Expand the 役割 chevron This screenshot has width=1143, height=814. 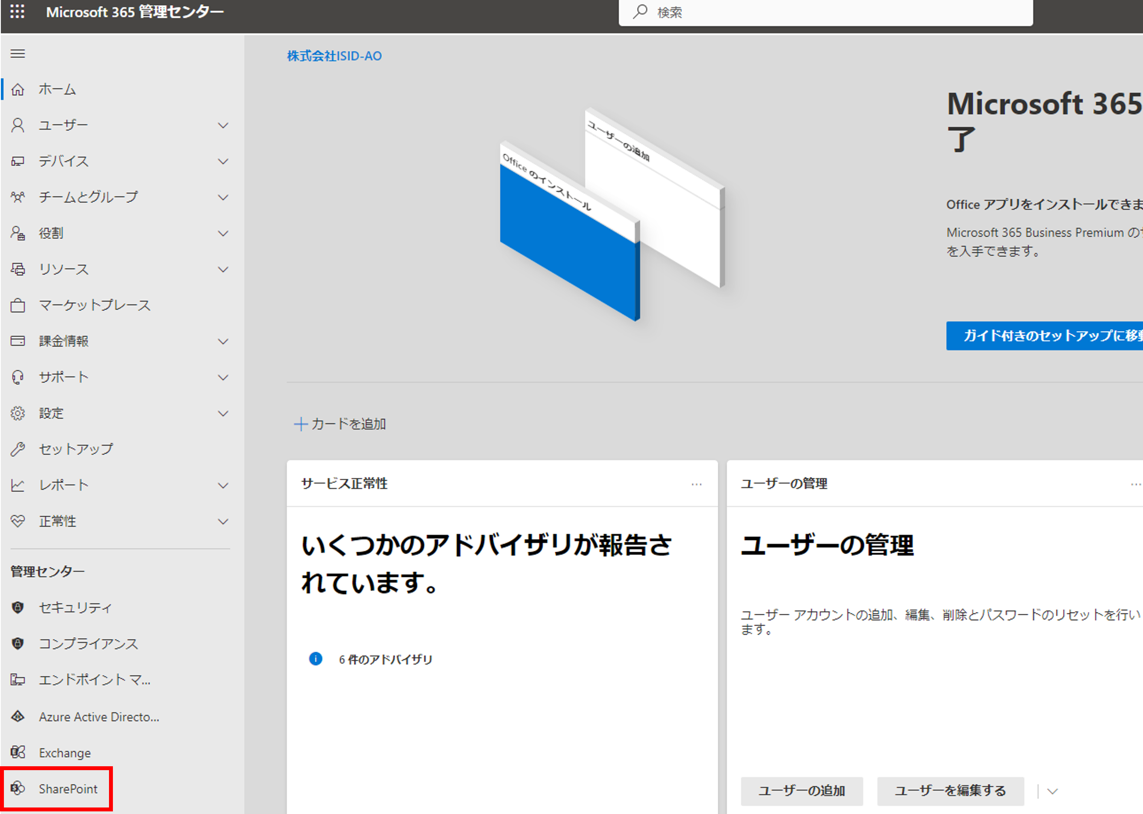[x=223, y=233]
